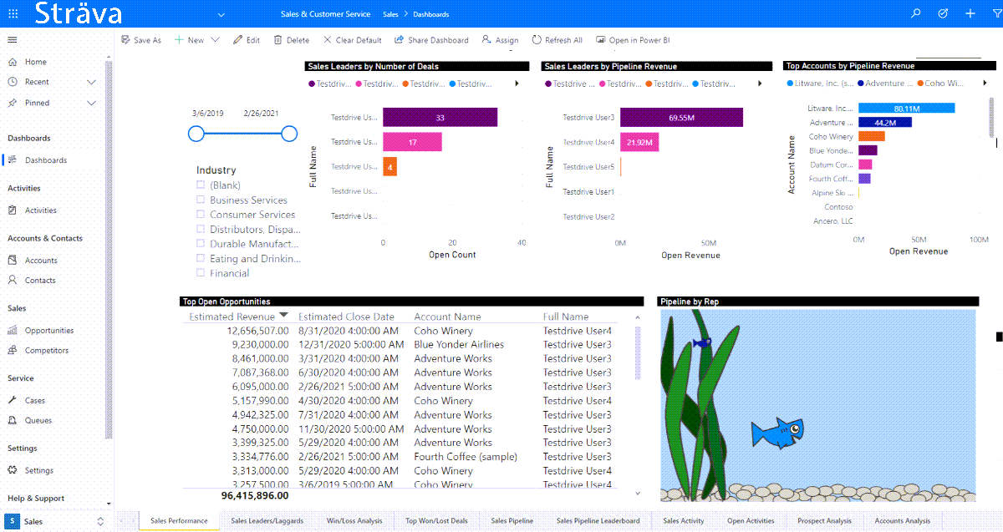Open the dropdown arrow beside New
The width and height of the screenshot is (1003, 532).
click(x=215, y=40)
